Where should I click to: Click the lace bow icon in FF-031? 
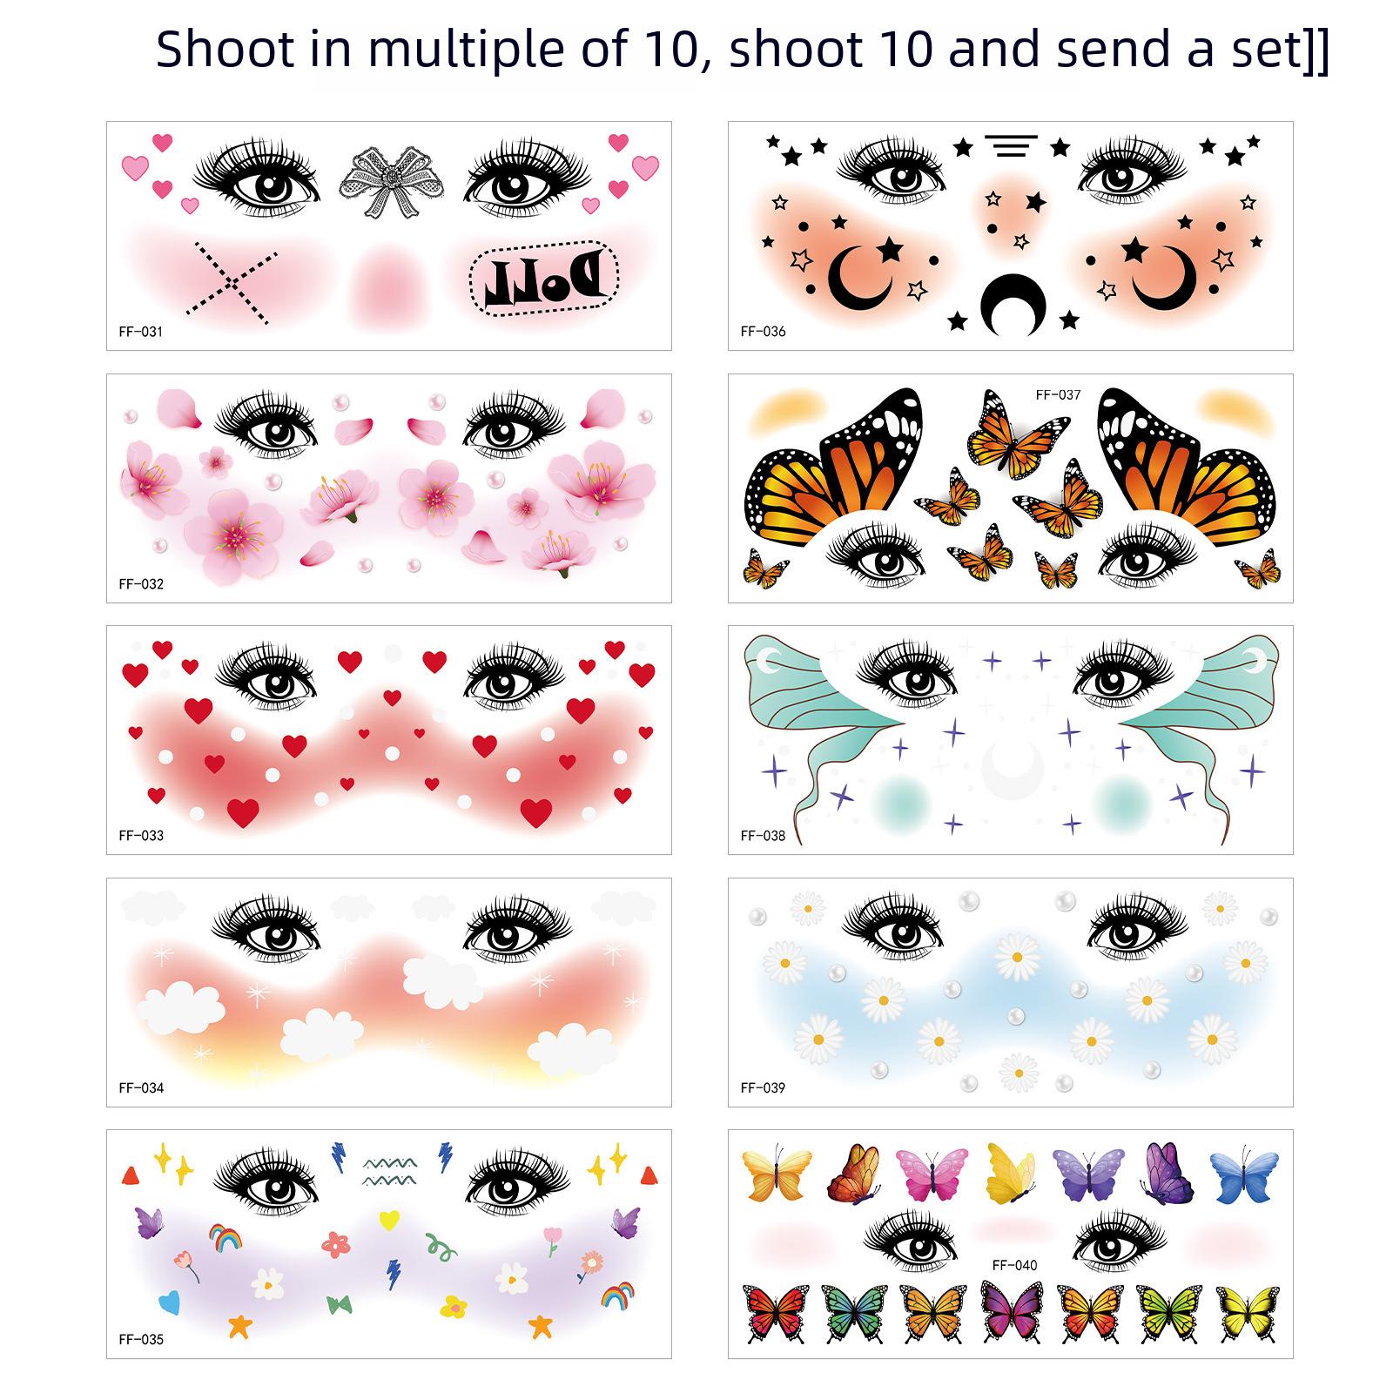392,181
